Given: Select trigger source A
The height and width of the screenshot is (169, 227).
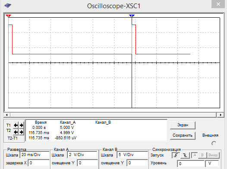Looking at the screenshot, I should click(195, 155).
